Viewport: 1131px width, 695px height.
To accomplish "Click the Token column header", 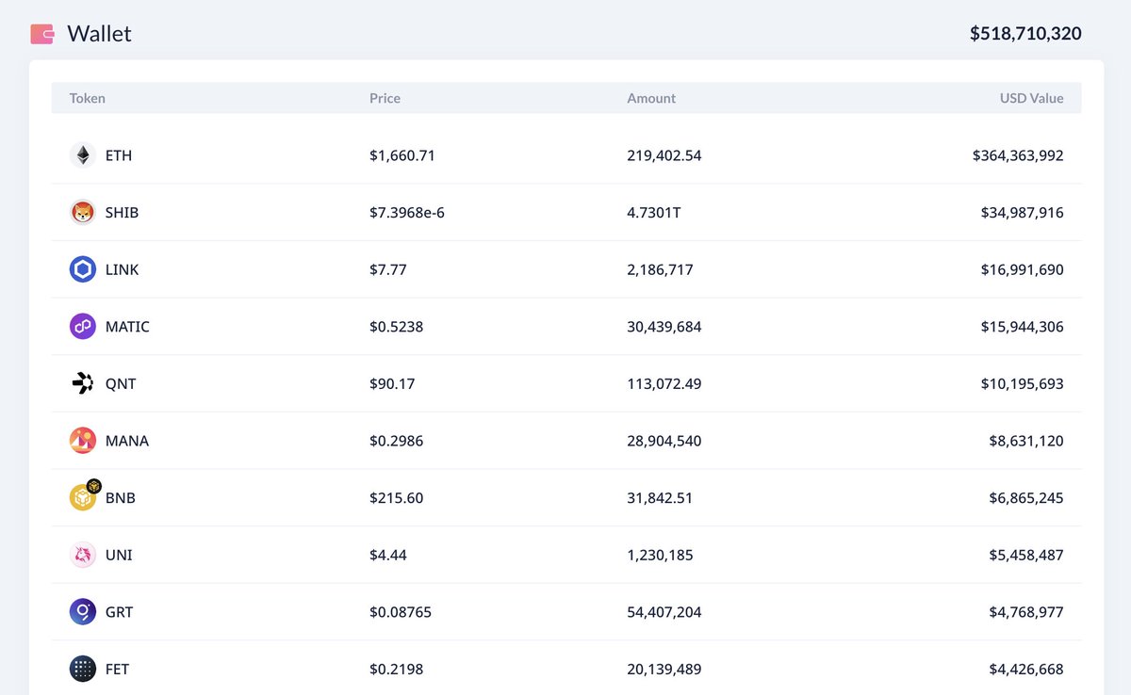I will (88, 98).
